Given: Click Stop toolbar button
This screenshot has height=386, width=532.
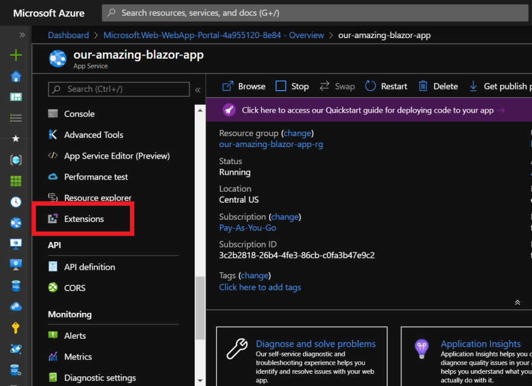Looking at the screenshot, I should click(292, 87).
